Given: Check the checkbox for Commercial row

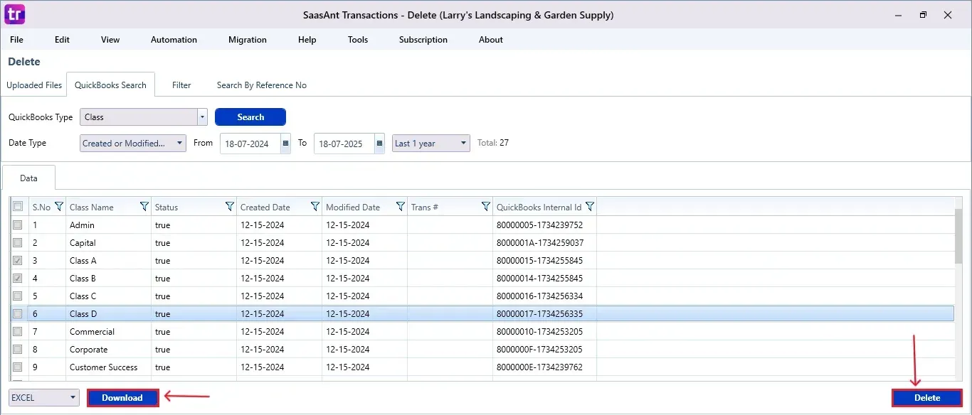Looking at the screenshot, I should pos(18,331).
